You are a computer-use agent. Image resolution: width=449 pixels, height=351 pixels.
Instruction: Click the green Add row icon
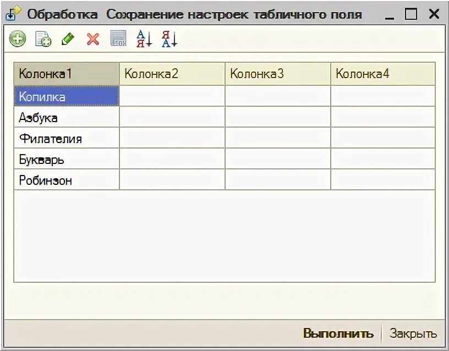pyautogui.click(x=18, y=39)
